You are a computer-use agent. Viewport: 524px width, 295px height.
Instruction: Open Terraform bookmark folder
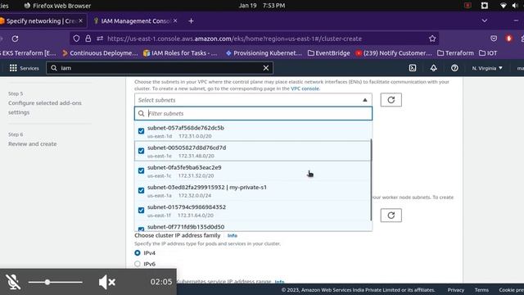[x=455, y=52]
